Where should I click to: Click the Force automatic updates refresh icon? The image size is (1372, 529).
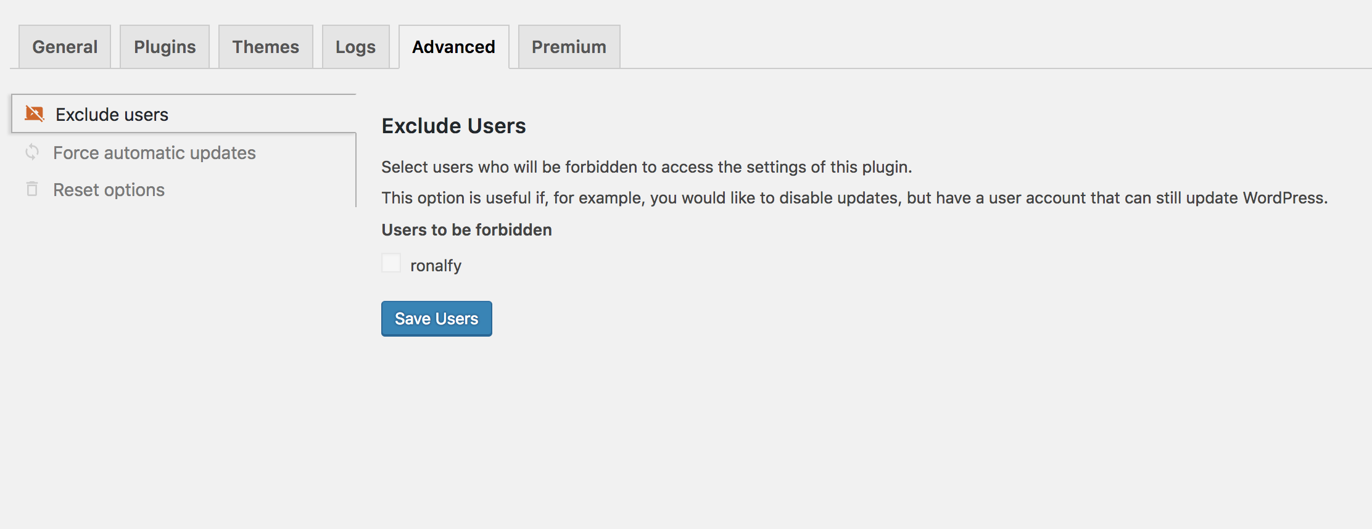pyautogui.click(x=32, y=152)
